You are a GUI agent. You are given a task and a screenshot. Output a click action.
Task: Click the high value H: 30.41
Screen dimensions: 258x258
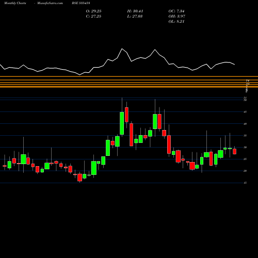click(x=135, y=11)
